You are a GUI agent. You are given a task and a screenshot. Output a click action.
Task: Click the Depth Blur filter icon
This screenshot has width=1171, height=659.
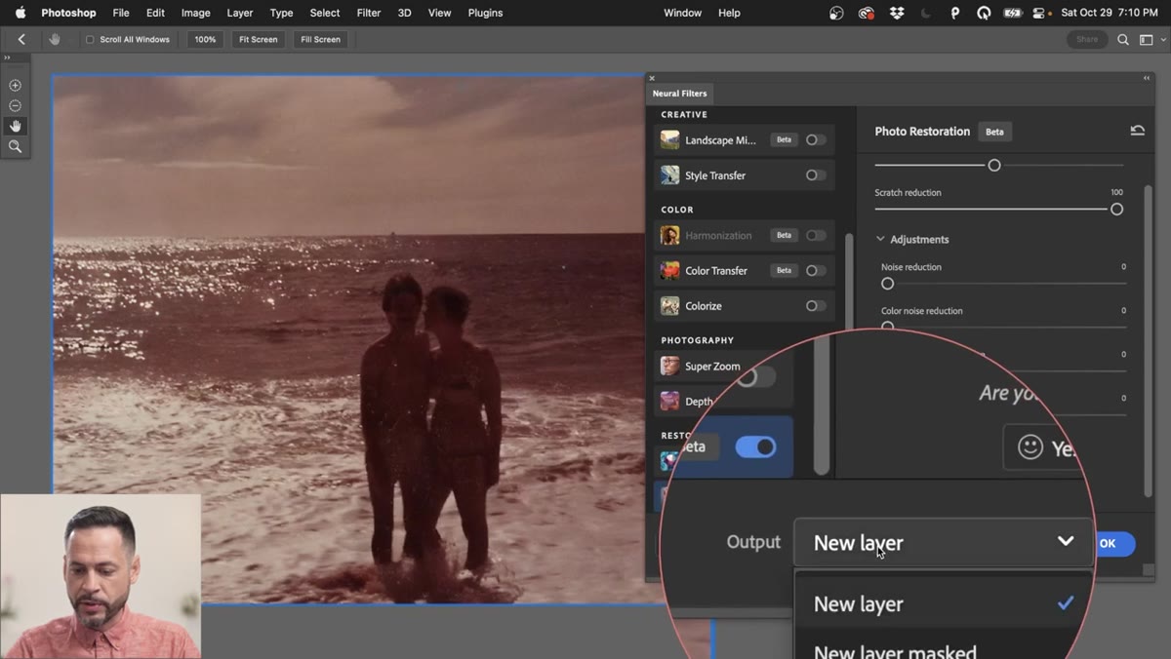[x=669, y=401]
